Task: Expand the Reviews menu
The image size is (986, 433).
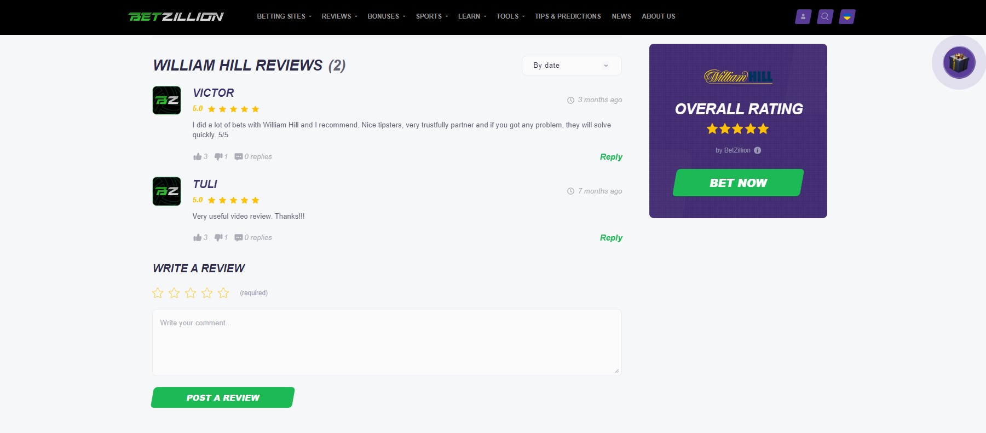Action: click(339, 16)
